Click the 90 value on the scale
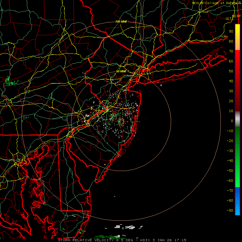242x242 pixels. 231,31
